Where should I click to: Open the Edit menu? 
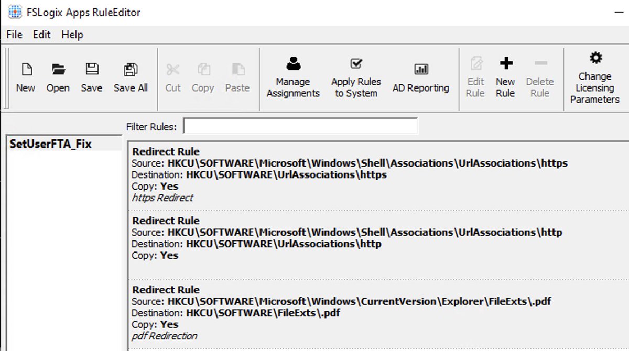[x=41, y=35]
